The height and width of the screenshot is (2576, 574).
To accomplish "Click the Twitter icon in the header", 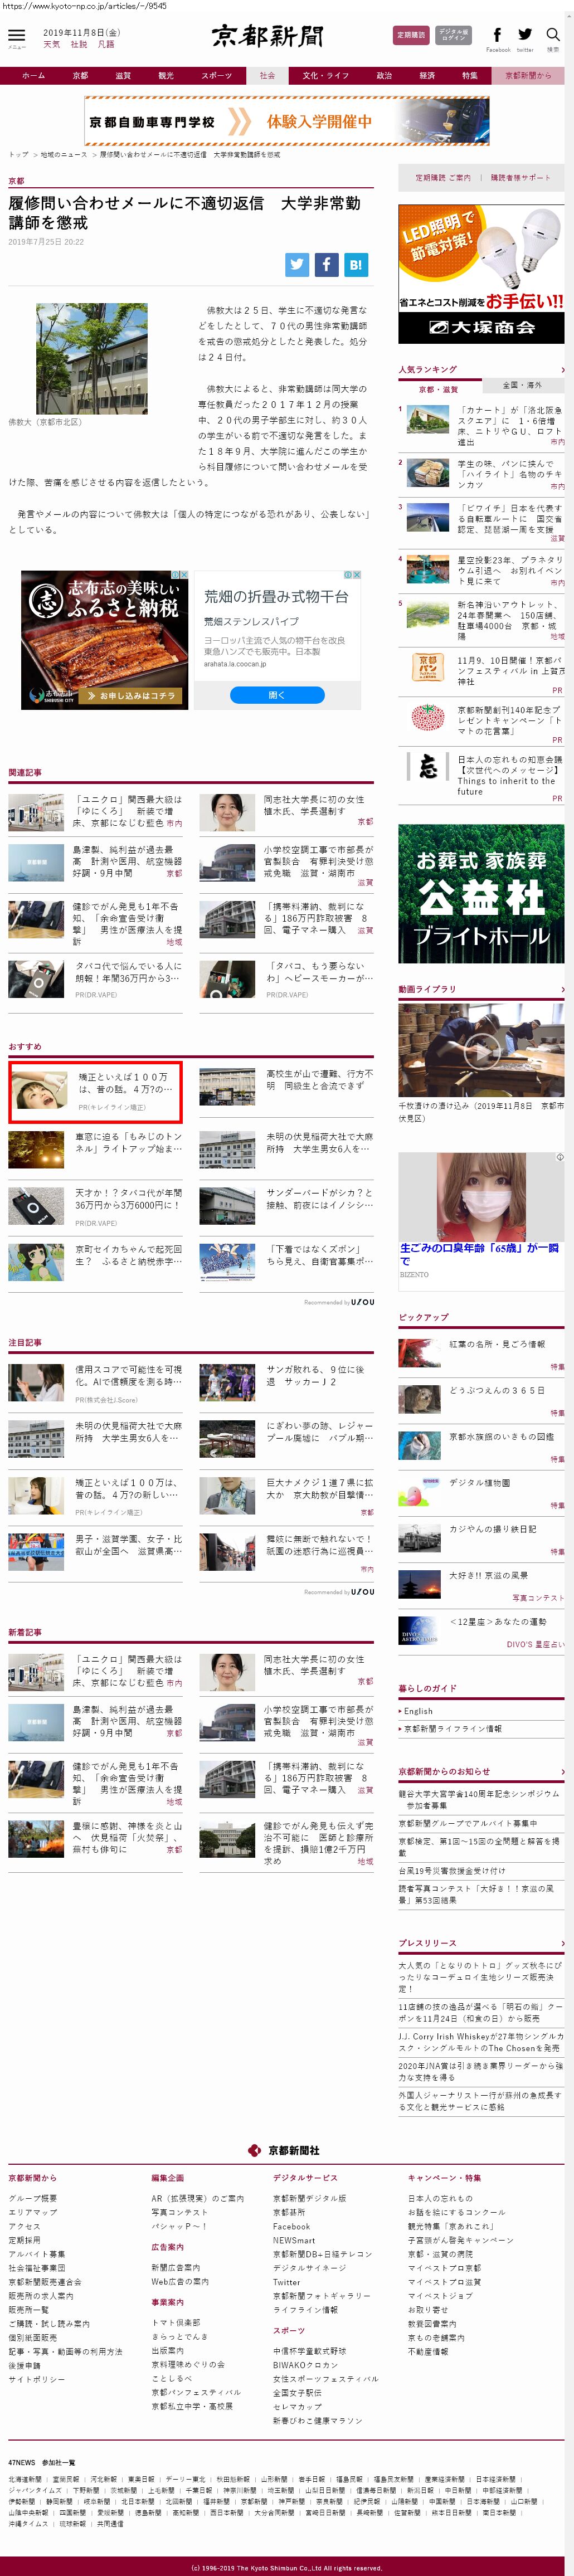I will pos(525,35).
